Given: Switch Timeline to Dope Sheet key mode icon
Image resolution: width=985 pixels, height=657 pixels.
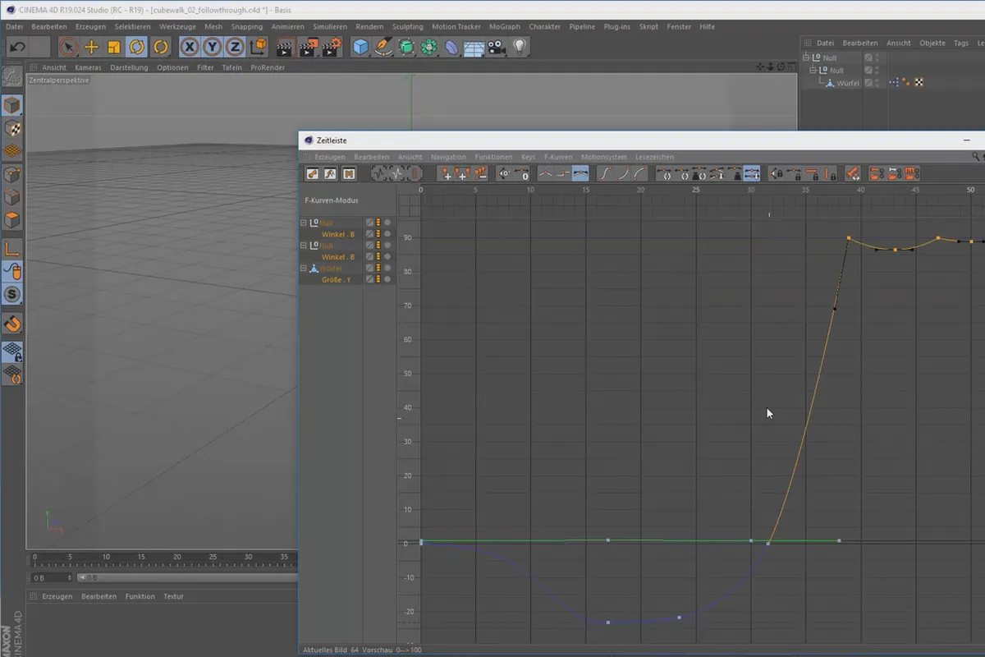Looking at the screenshot, I should 312,173.
